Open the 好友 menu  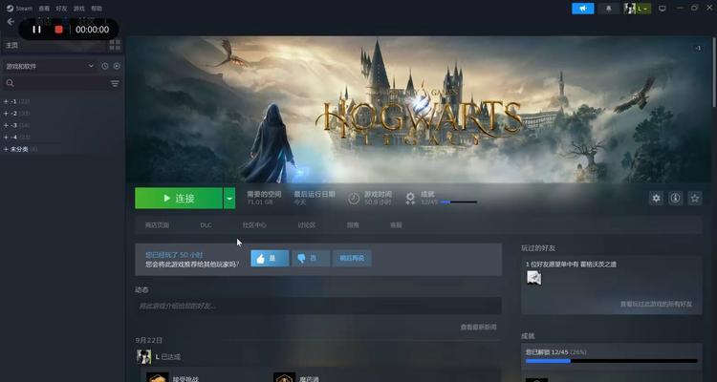(x=61, y=9)
